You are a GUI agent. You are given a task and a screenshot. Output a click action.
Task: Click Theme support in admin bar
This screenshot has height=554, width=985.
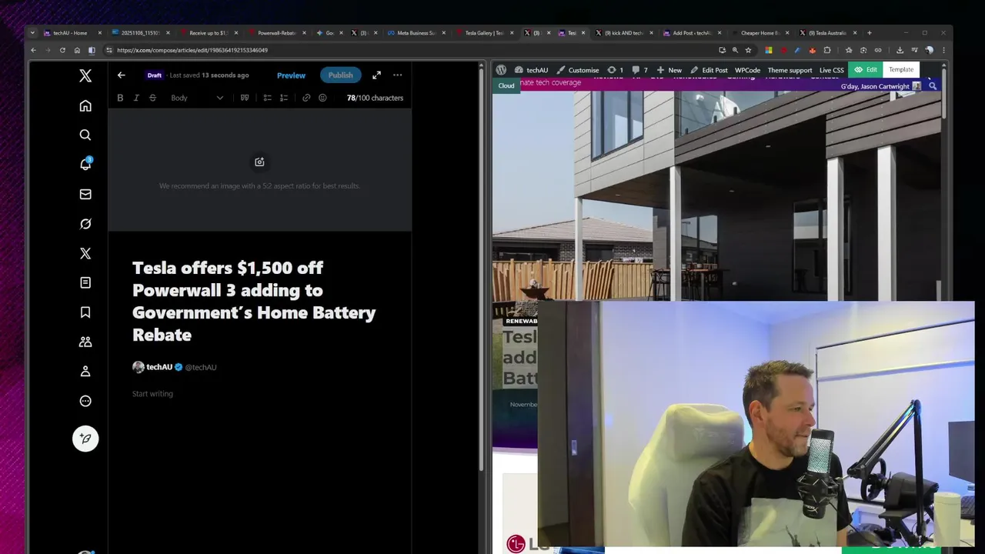pyautogui.click(x=790, y=70)
